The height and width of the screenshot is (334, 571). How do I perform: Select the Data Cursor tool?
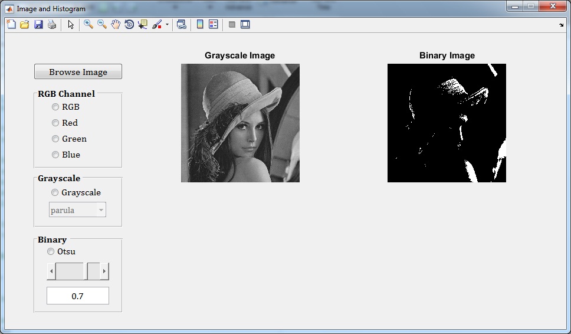click(143, 24)
